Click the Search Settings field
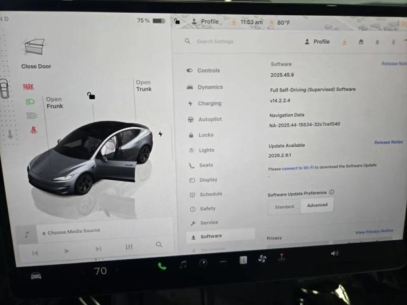This screenshot has height=305, width=407. click(215, 41)
